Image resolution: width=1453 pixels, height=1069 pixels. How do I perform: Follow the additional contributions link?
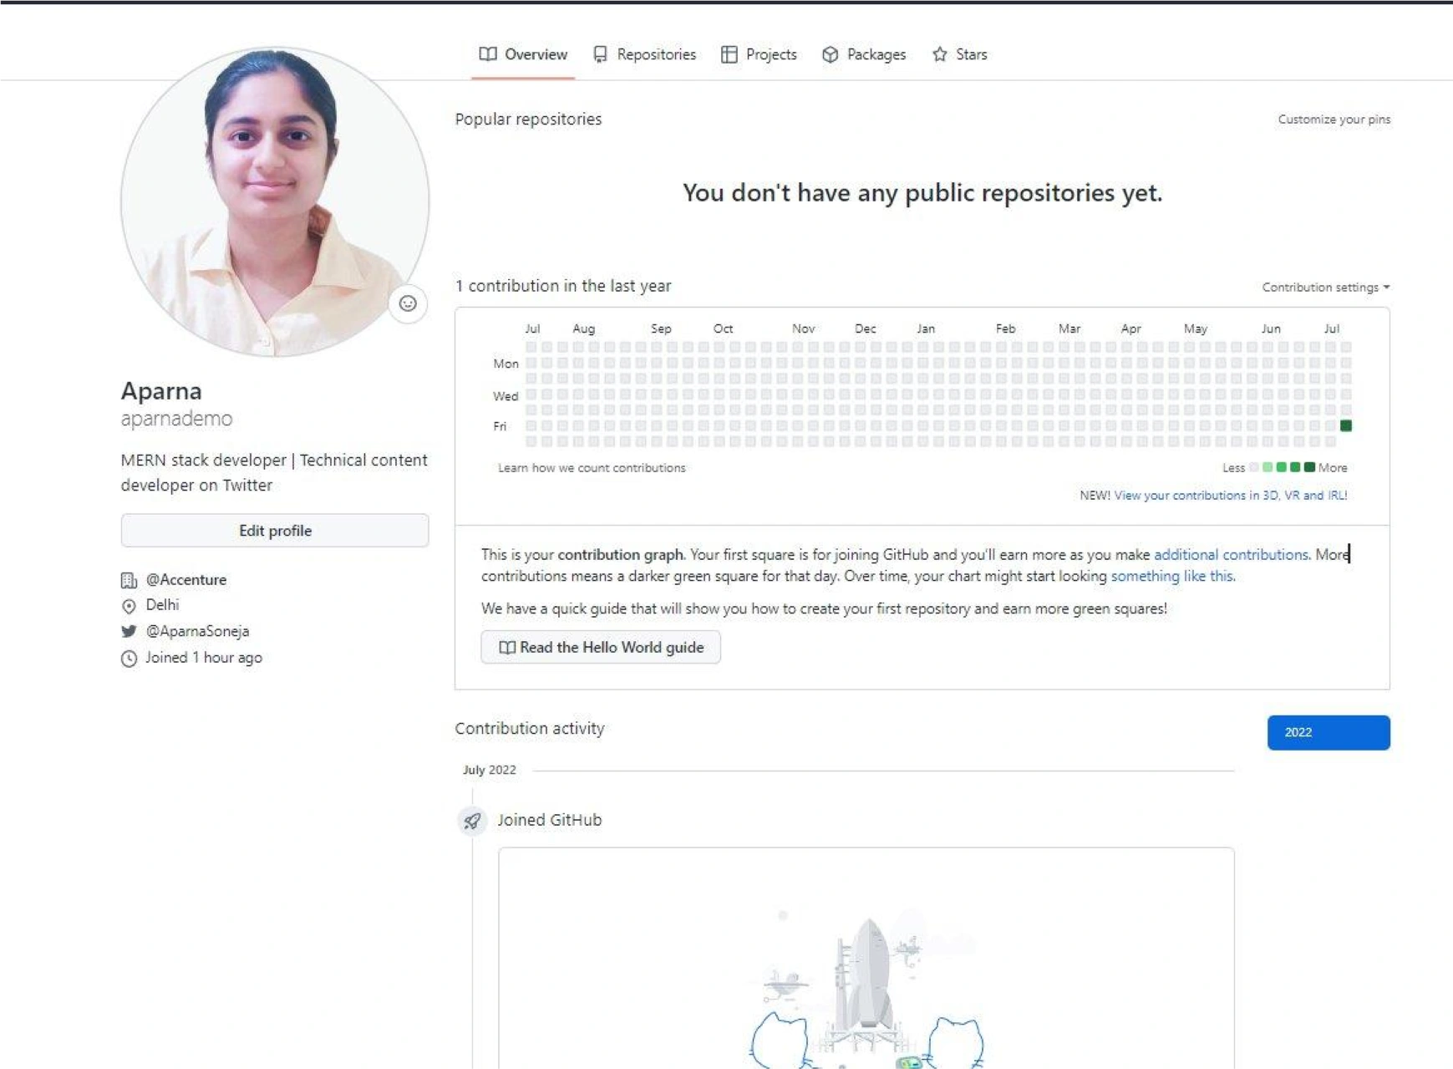pyautogui.click(x=1230, y=554)
